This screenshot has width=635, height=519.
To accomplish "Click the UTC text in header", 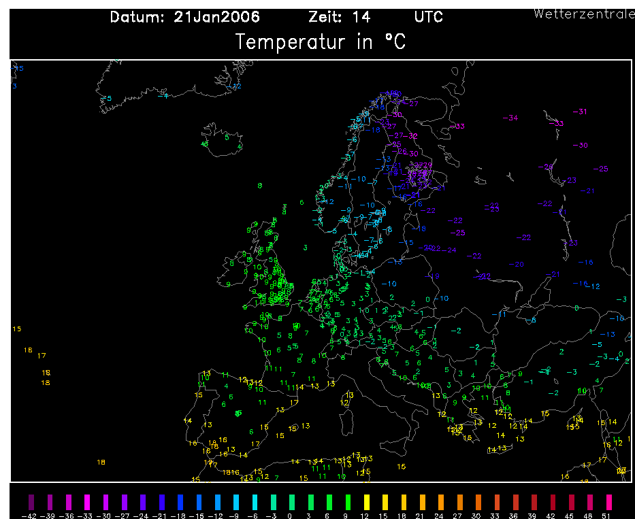I will pos(429,17).
